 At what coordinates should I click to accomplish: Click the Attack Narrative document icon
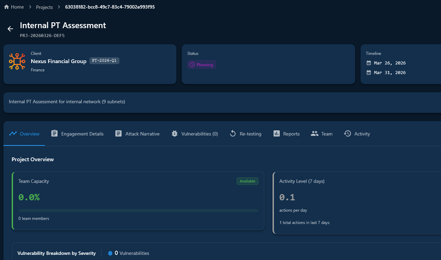point(118,133)
